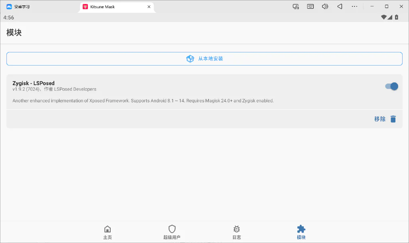
Task: Click the LSPosed module description text
Action: 143,101
